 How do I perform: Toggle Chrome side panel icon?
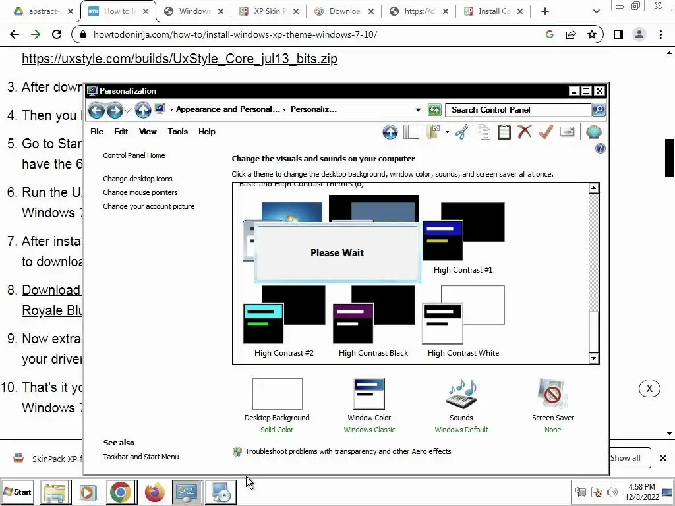pyautogui.click(x=618, y=34)
